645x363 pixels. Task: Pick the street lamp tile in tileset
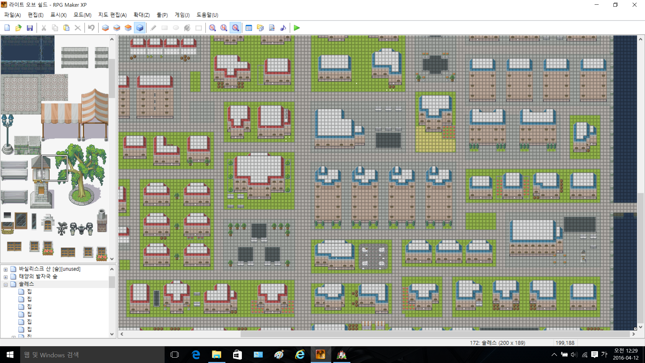(x=7, y=134)
